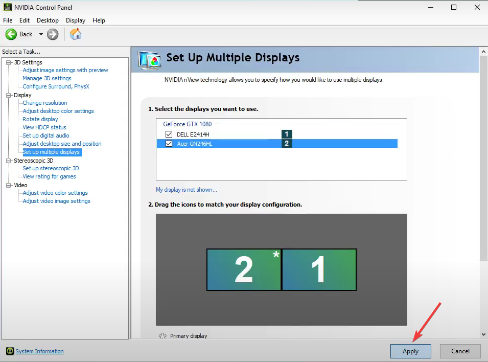Open Set up stereoscopic 3D task
The width and height of the screenshot is (488, 362).
coord(51,168)
